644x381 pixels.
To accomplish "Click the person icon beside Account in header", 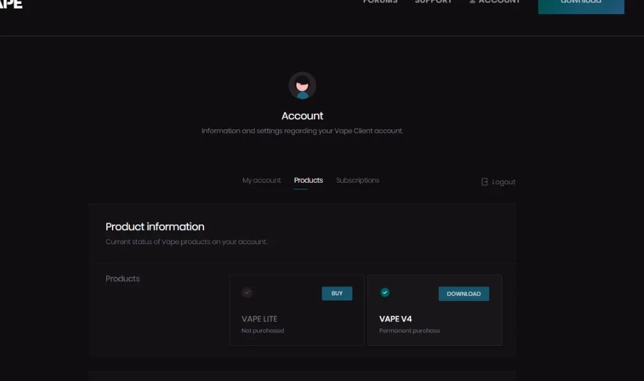I will [473, 2].
